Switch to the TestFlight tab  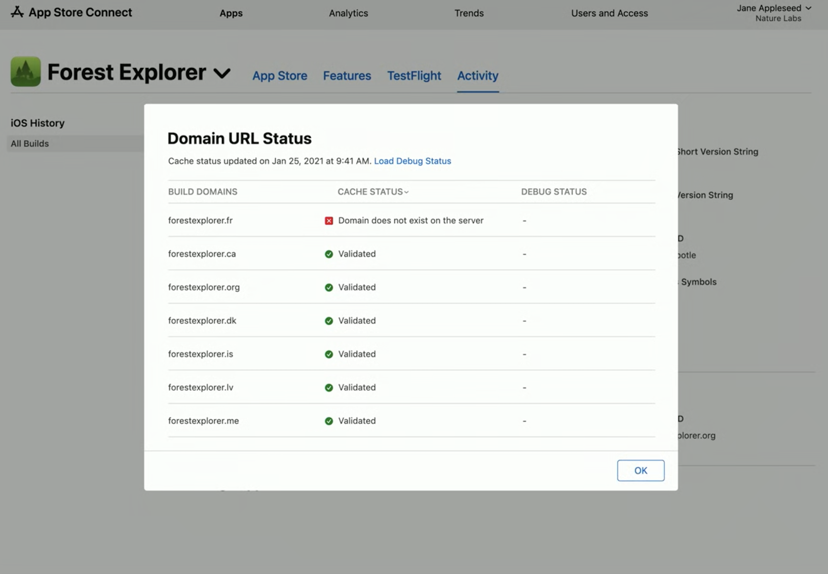point(414,76)
